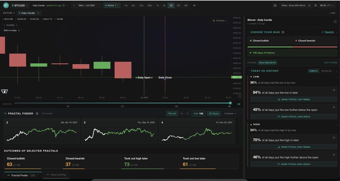Click the 'Since 2024-06-24' filter chip
The width and height of the screenshot is (340, 181).
[267, 63]
